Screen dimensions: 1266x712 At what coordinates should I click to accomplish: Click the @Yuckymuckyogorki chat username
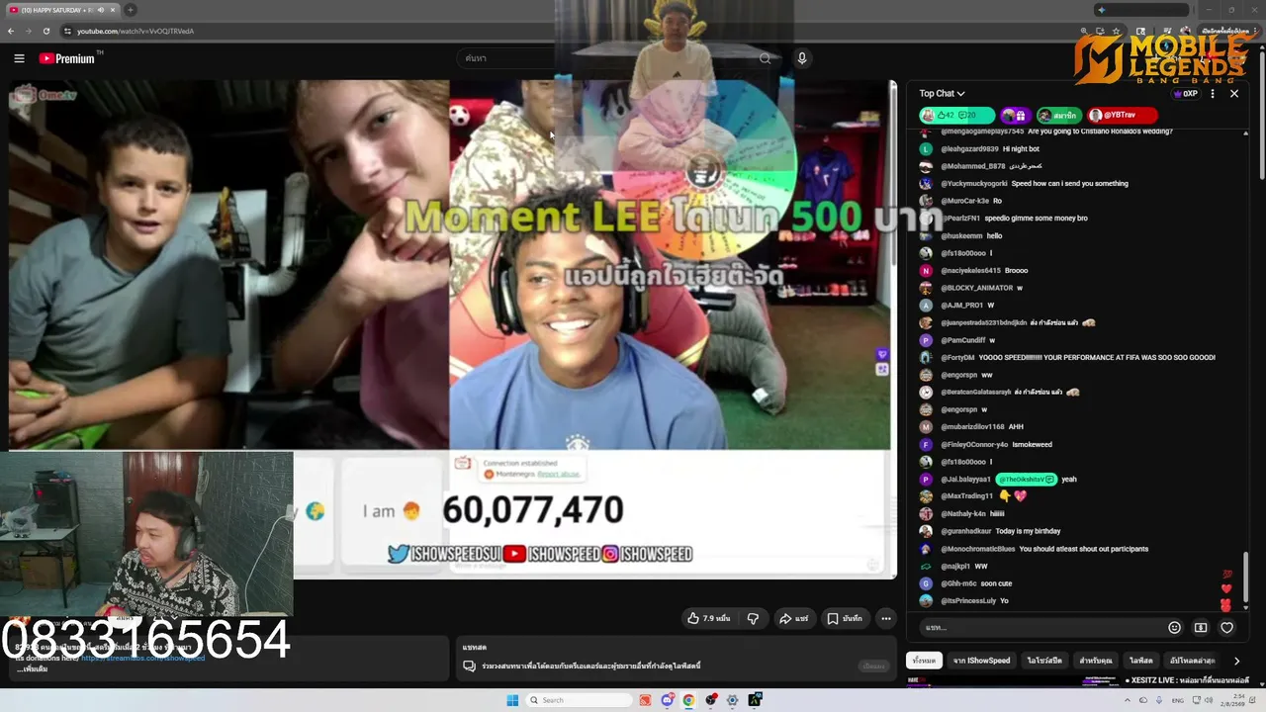(974, 183)
